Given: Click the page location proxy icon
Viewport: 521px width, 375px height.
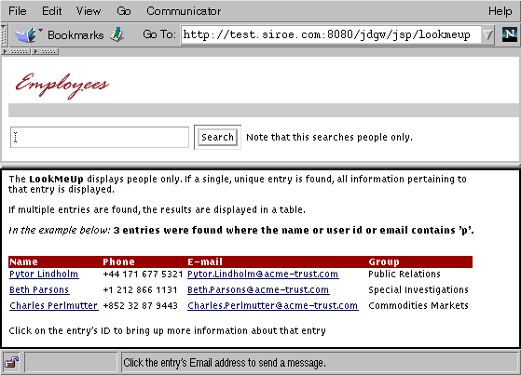Looking at the screenshot, I should (117, 34).
